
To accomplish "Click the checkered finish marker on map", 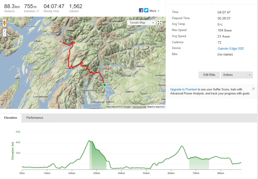I will click(61, 42).
